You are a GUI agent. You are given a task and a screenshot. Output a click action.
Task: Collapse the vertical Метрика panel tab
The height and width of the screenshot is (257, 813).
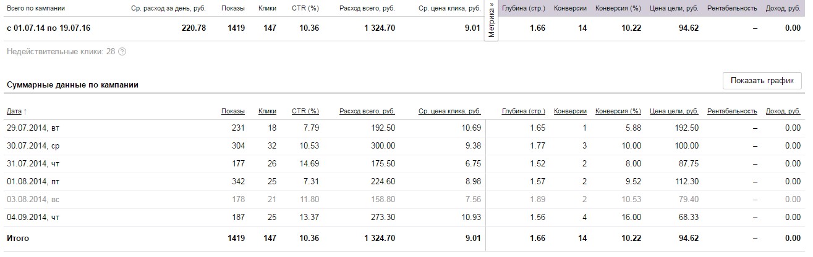pos(492,22)
